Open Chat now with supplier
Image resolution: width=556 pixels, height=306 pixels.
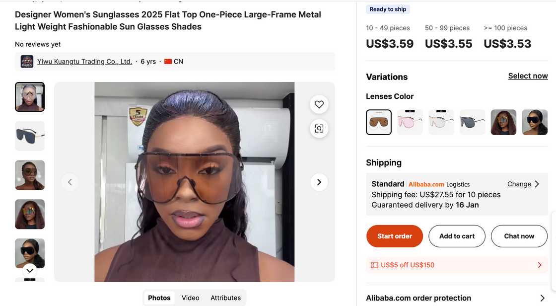519,236
